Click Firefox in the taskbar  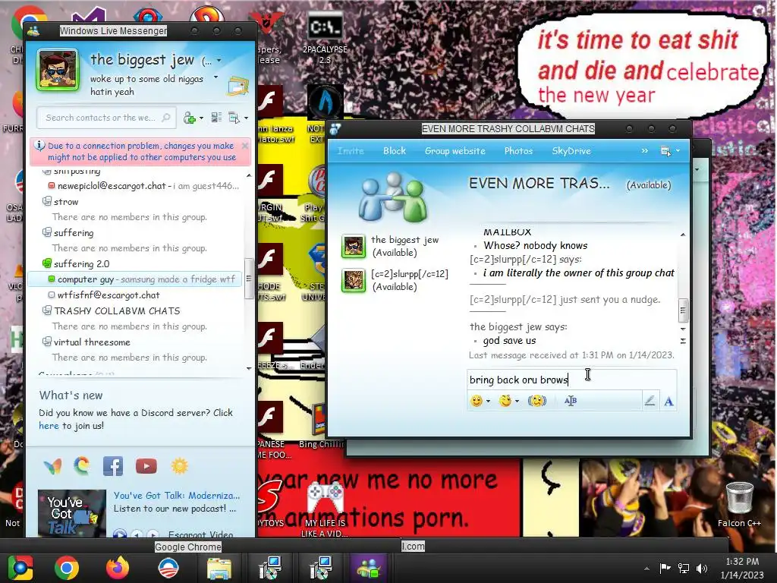pos(118,568)
